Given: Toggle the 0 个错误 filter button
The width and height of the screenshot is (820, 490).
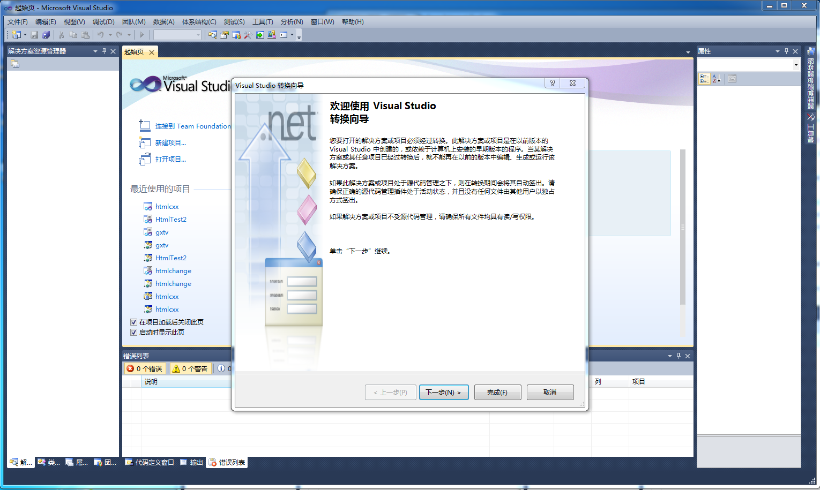Looking at the screenshot, I should 145,368.
